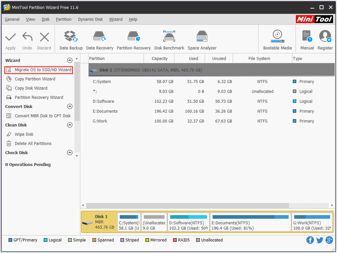Image resolution: width=337 pixels, height=253 pixels.
Task: Select the C:System block in disk map
Action: pyautogui.click(x=129, y=222)
